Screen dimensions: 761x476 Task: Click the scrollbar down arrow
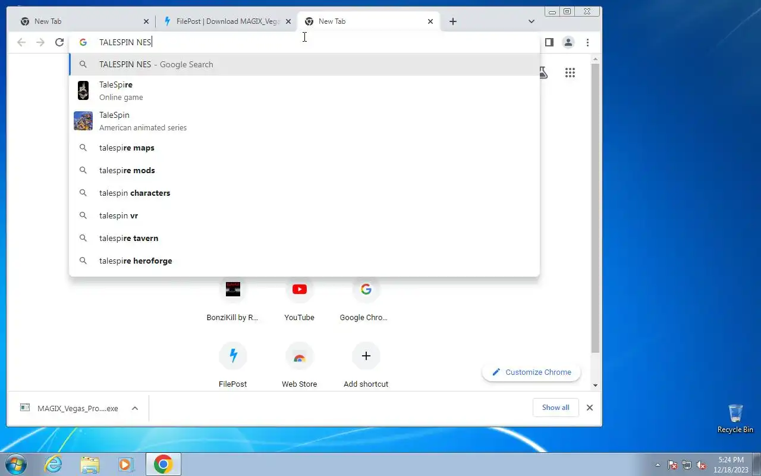tap(596, 386)
